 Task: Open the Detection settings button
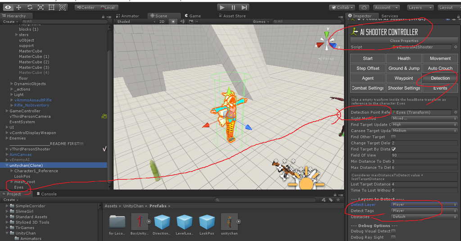point(440,78)
